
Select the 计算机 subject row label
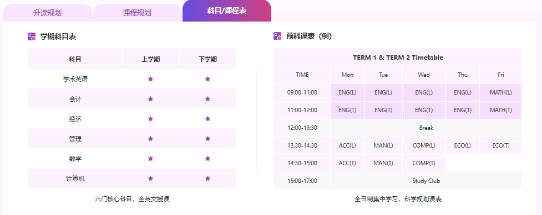coord(75,179)
